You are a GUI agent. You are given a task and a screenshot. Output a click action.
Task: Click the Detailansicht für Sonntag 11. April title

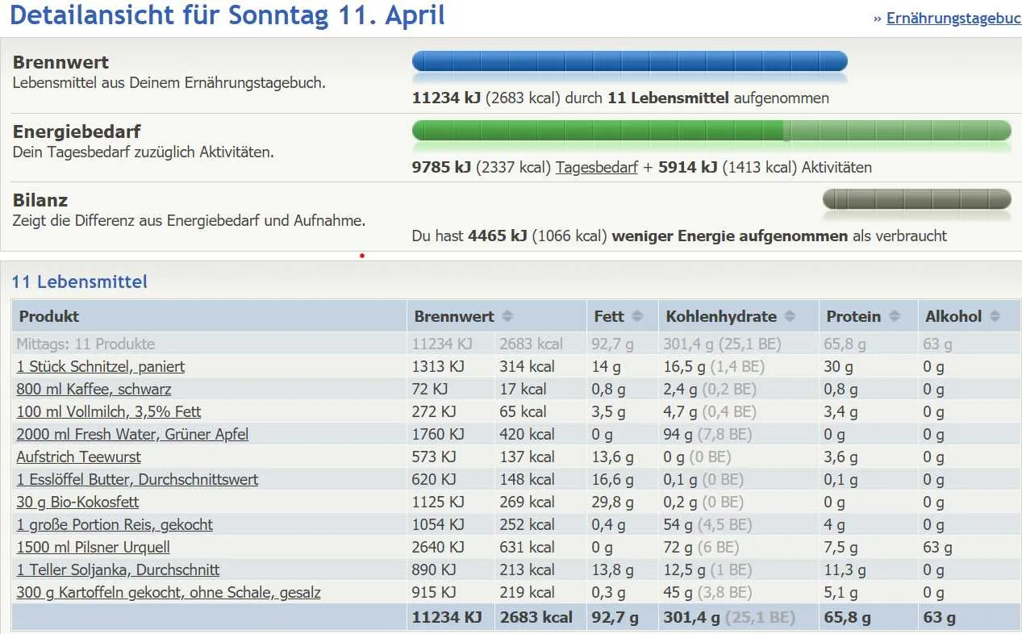tap(227, 15)
